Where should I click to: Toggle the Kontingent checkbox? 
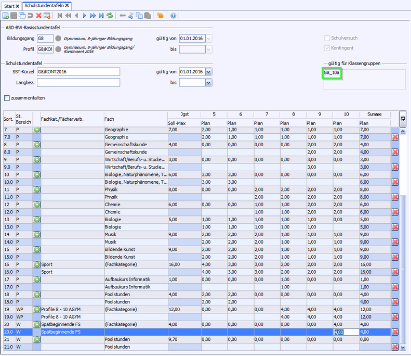327,48
